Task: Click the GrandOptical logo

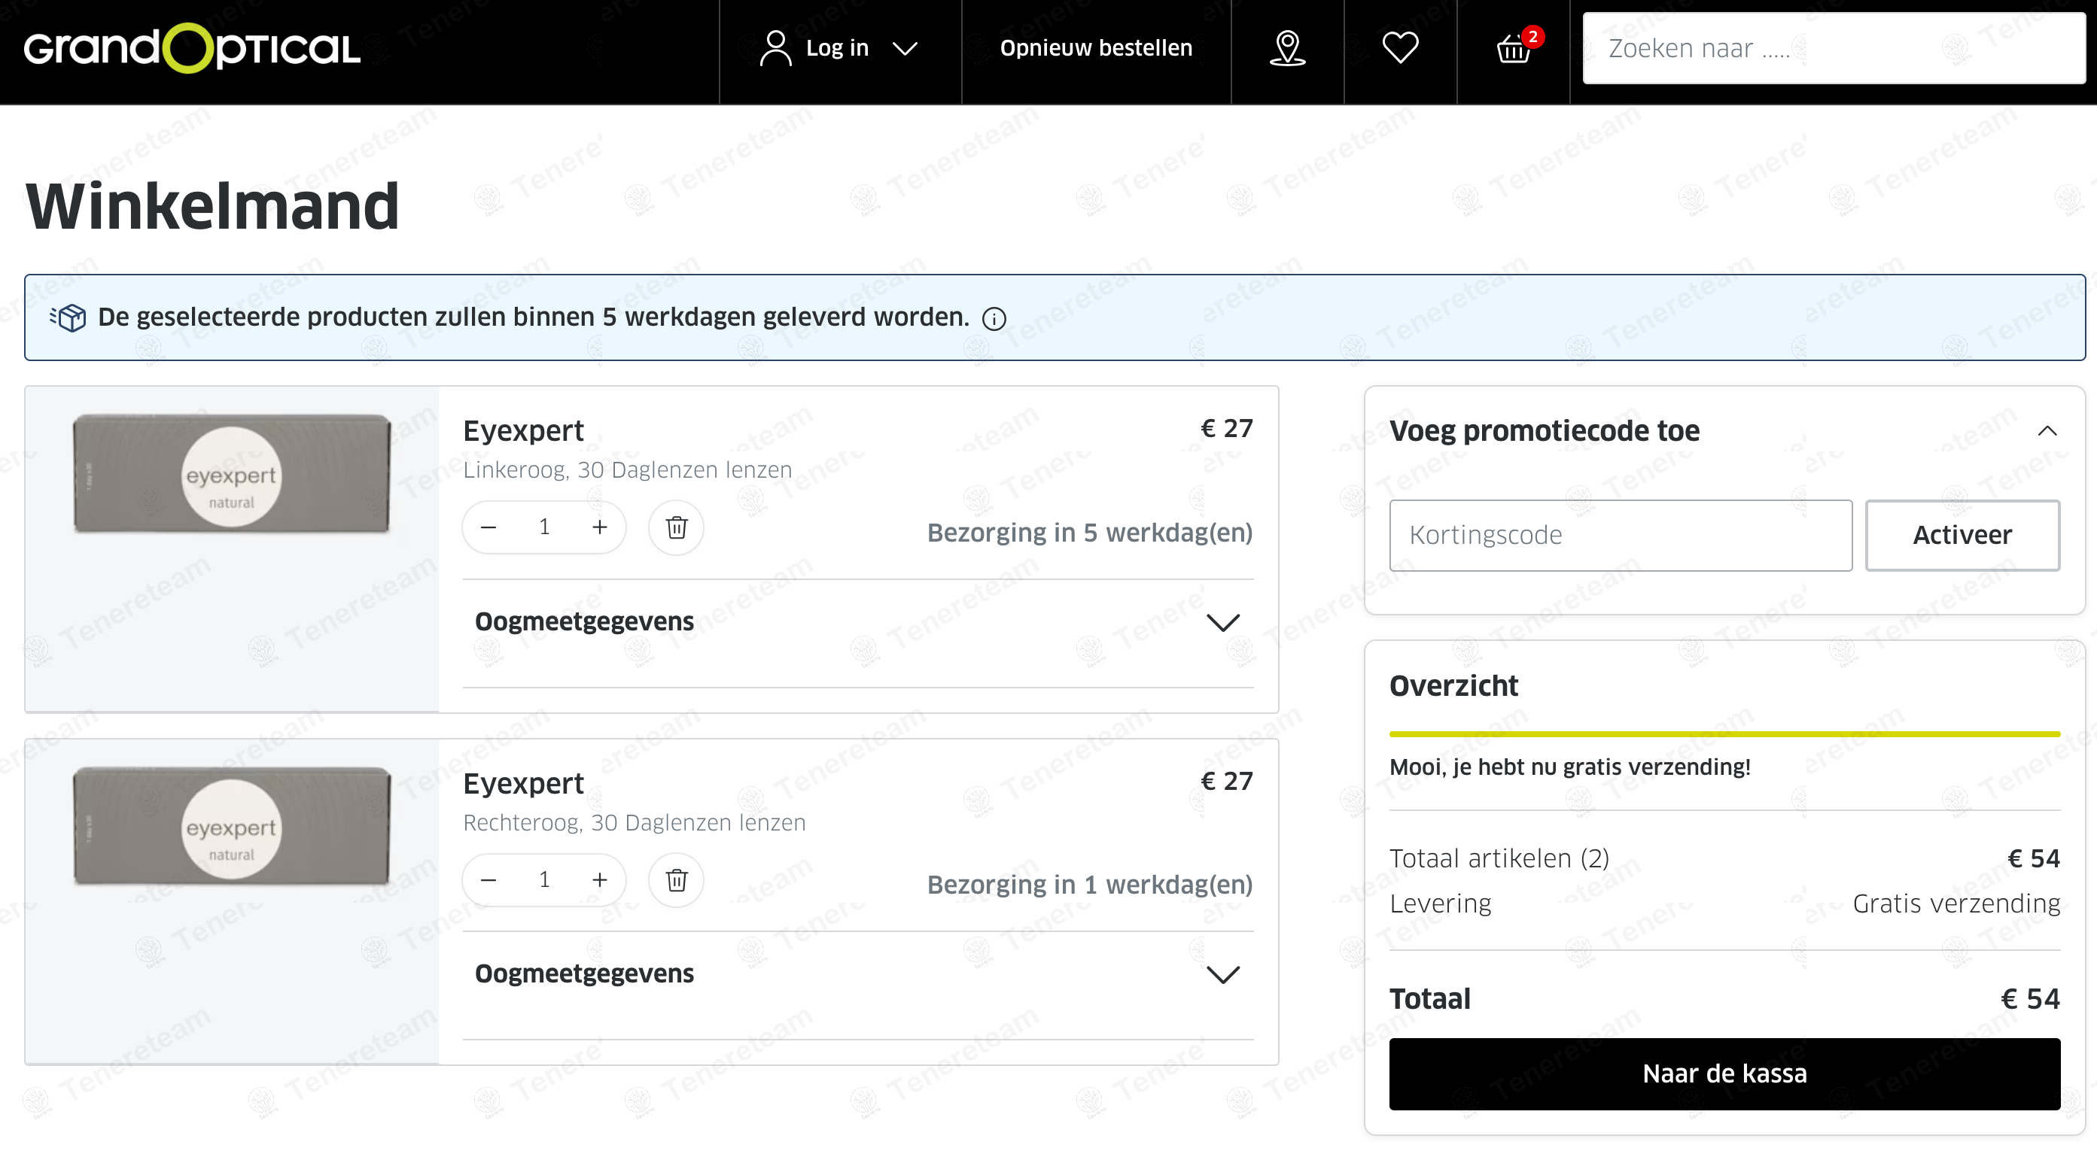Action: click(x=192, y=49)
